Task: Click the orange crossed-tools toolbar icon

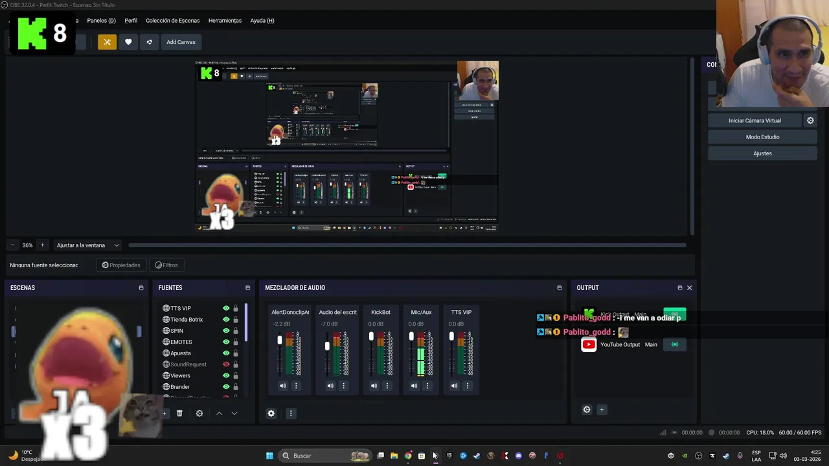Action: [107, 42]
